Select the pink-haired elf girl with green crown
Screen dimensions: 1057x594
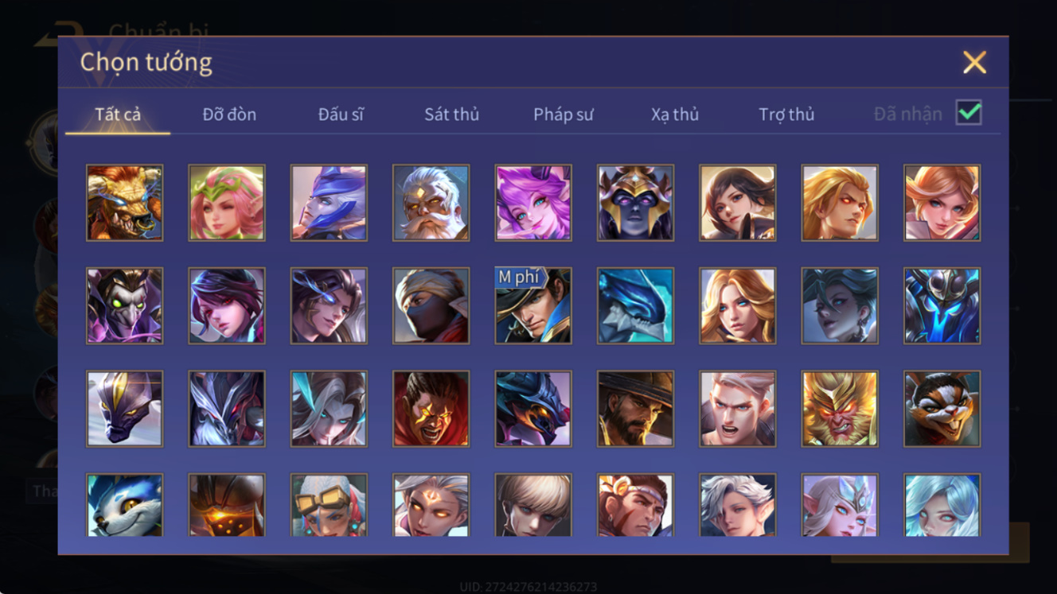click(227, 203)
